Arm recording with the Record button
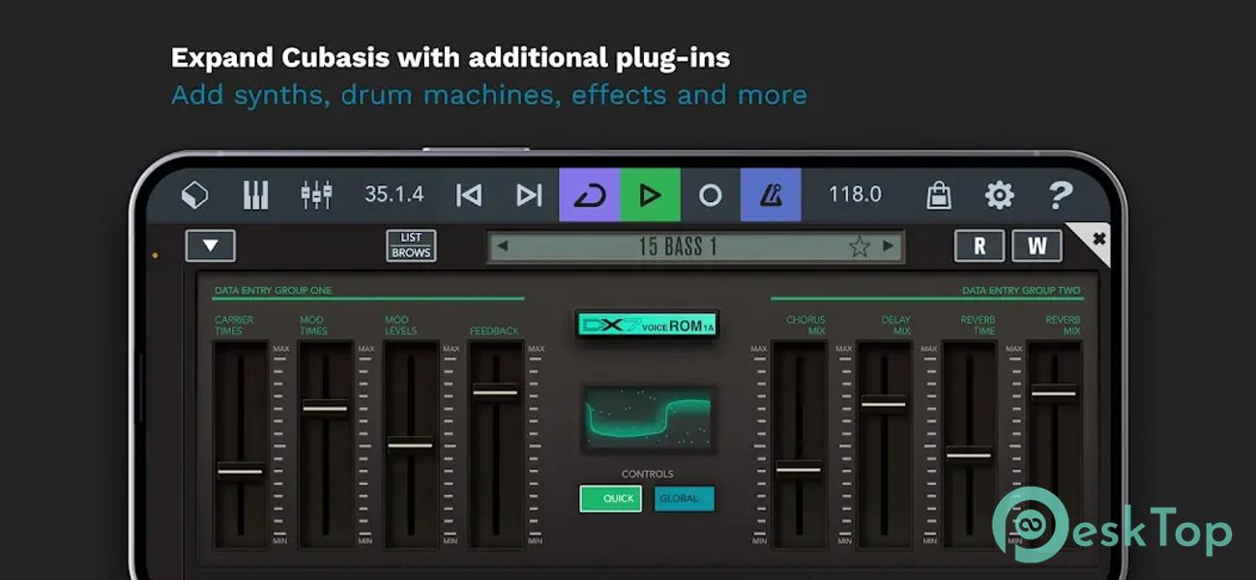This screenshot has height=580, width=1256. (x=711, y=195)
